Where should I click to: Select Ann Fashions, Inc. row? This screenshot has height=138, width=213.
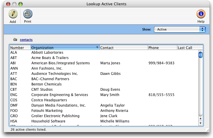[x=104, y=68]
